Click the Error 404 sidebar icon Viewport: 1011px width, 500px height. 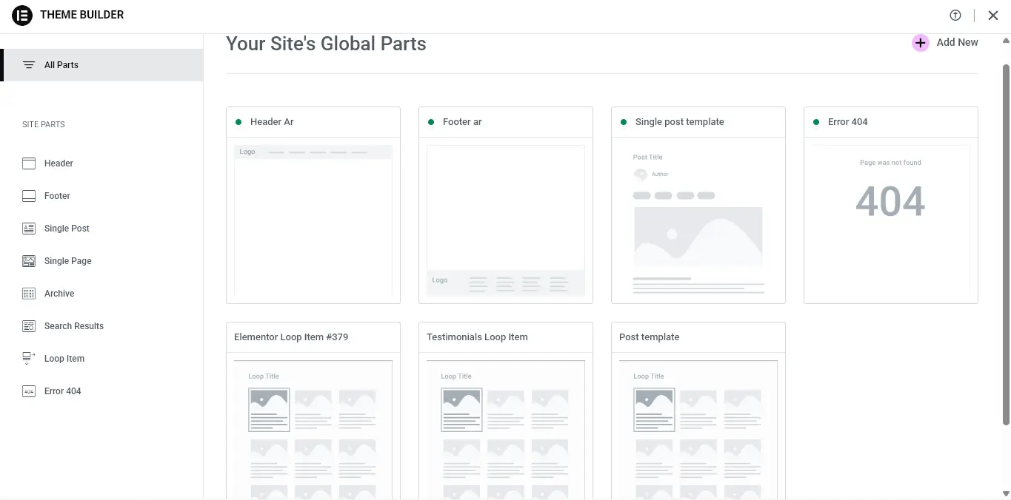[29, 391]
